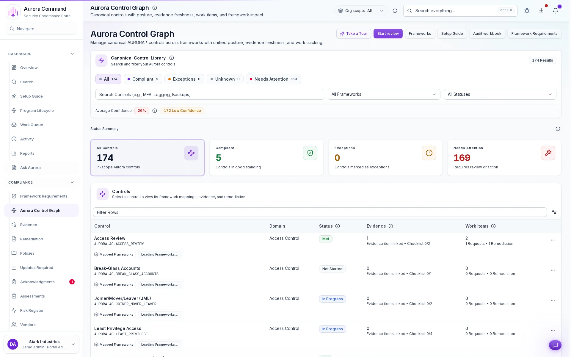This screenshot has width=571, height=357.
Task: Click the Search Controls input field
Action: [210, 94]
